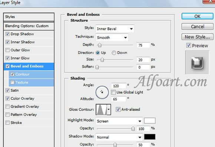Select the Down direction radio button

114,53
